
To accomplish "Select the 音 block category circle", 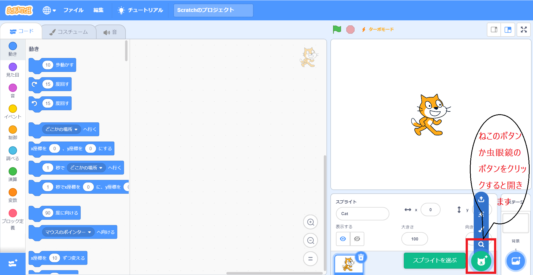I will coord(13,88).
